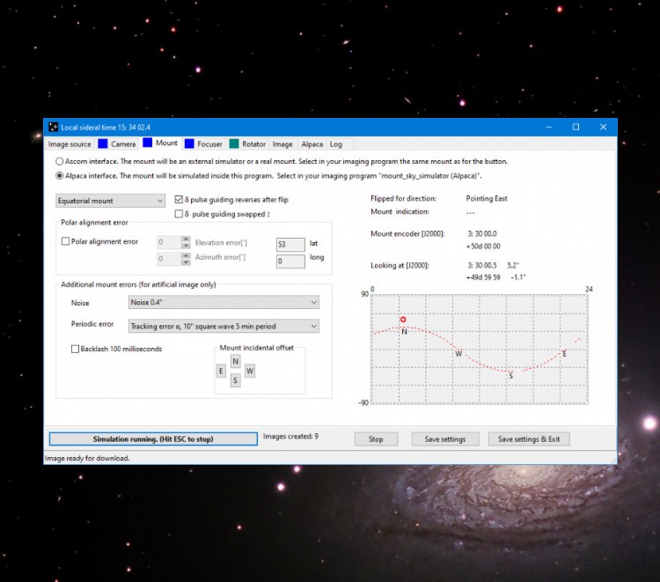Click the 'Images created: 9' text
Viewport: 660px width, 582px height.
point(290,437)
